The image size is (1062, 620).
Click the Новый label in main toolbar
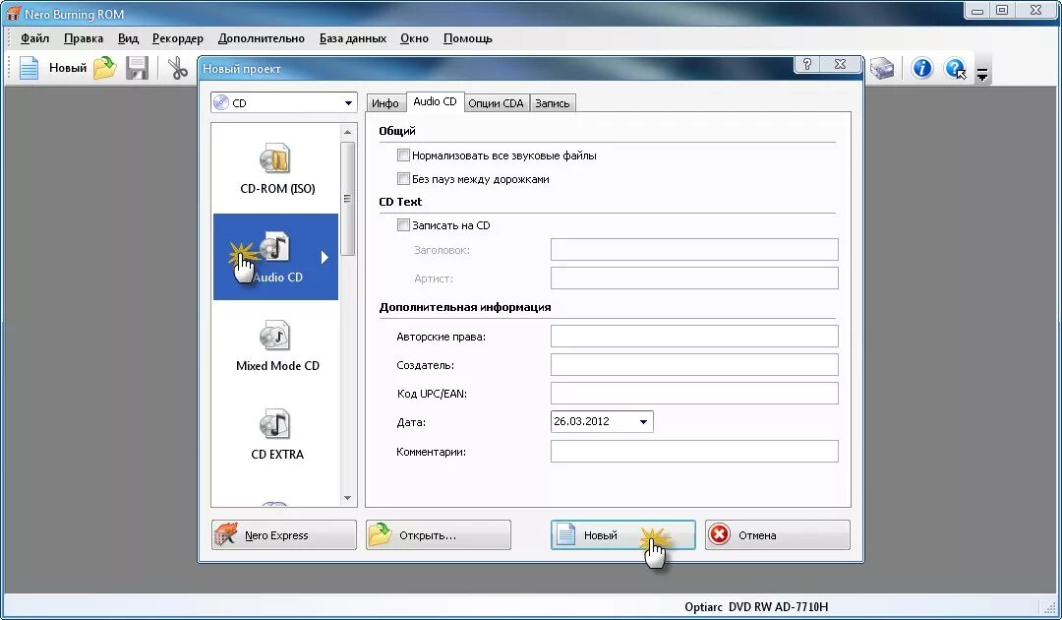(68, 68)
